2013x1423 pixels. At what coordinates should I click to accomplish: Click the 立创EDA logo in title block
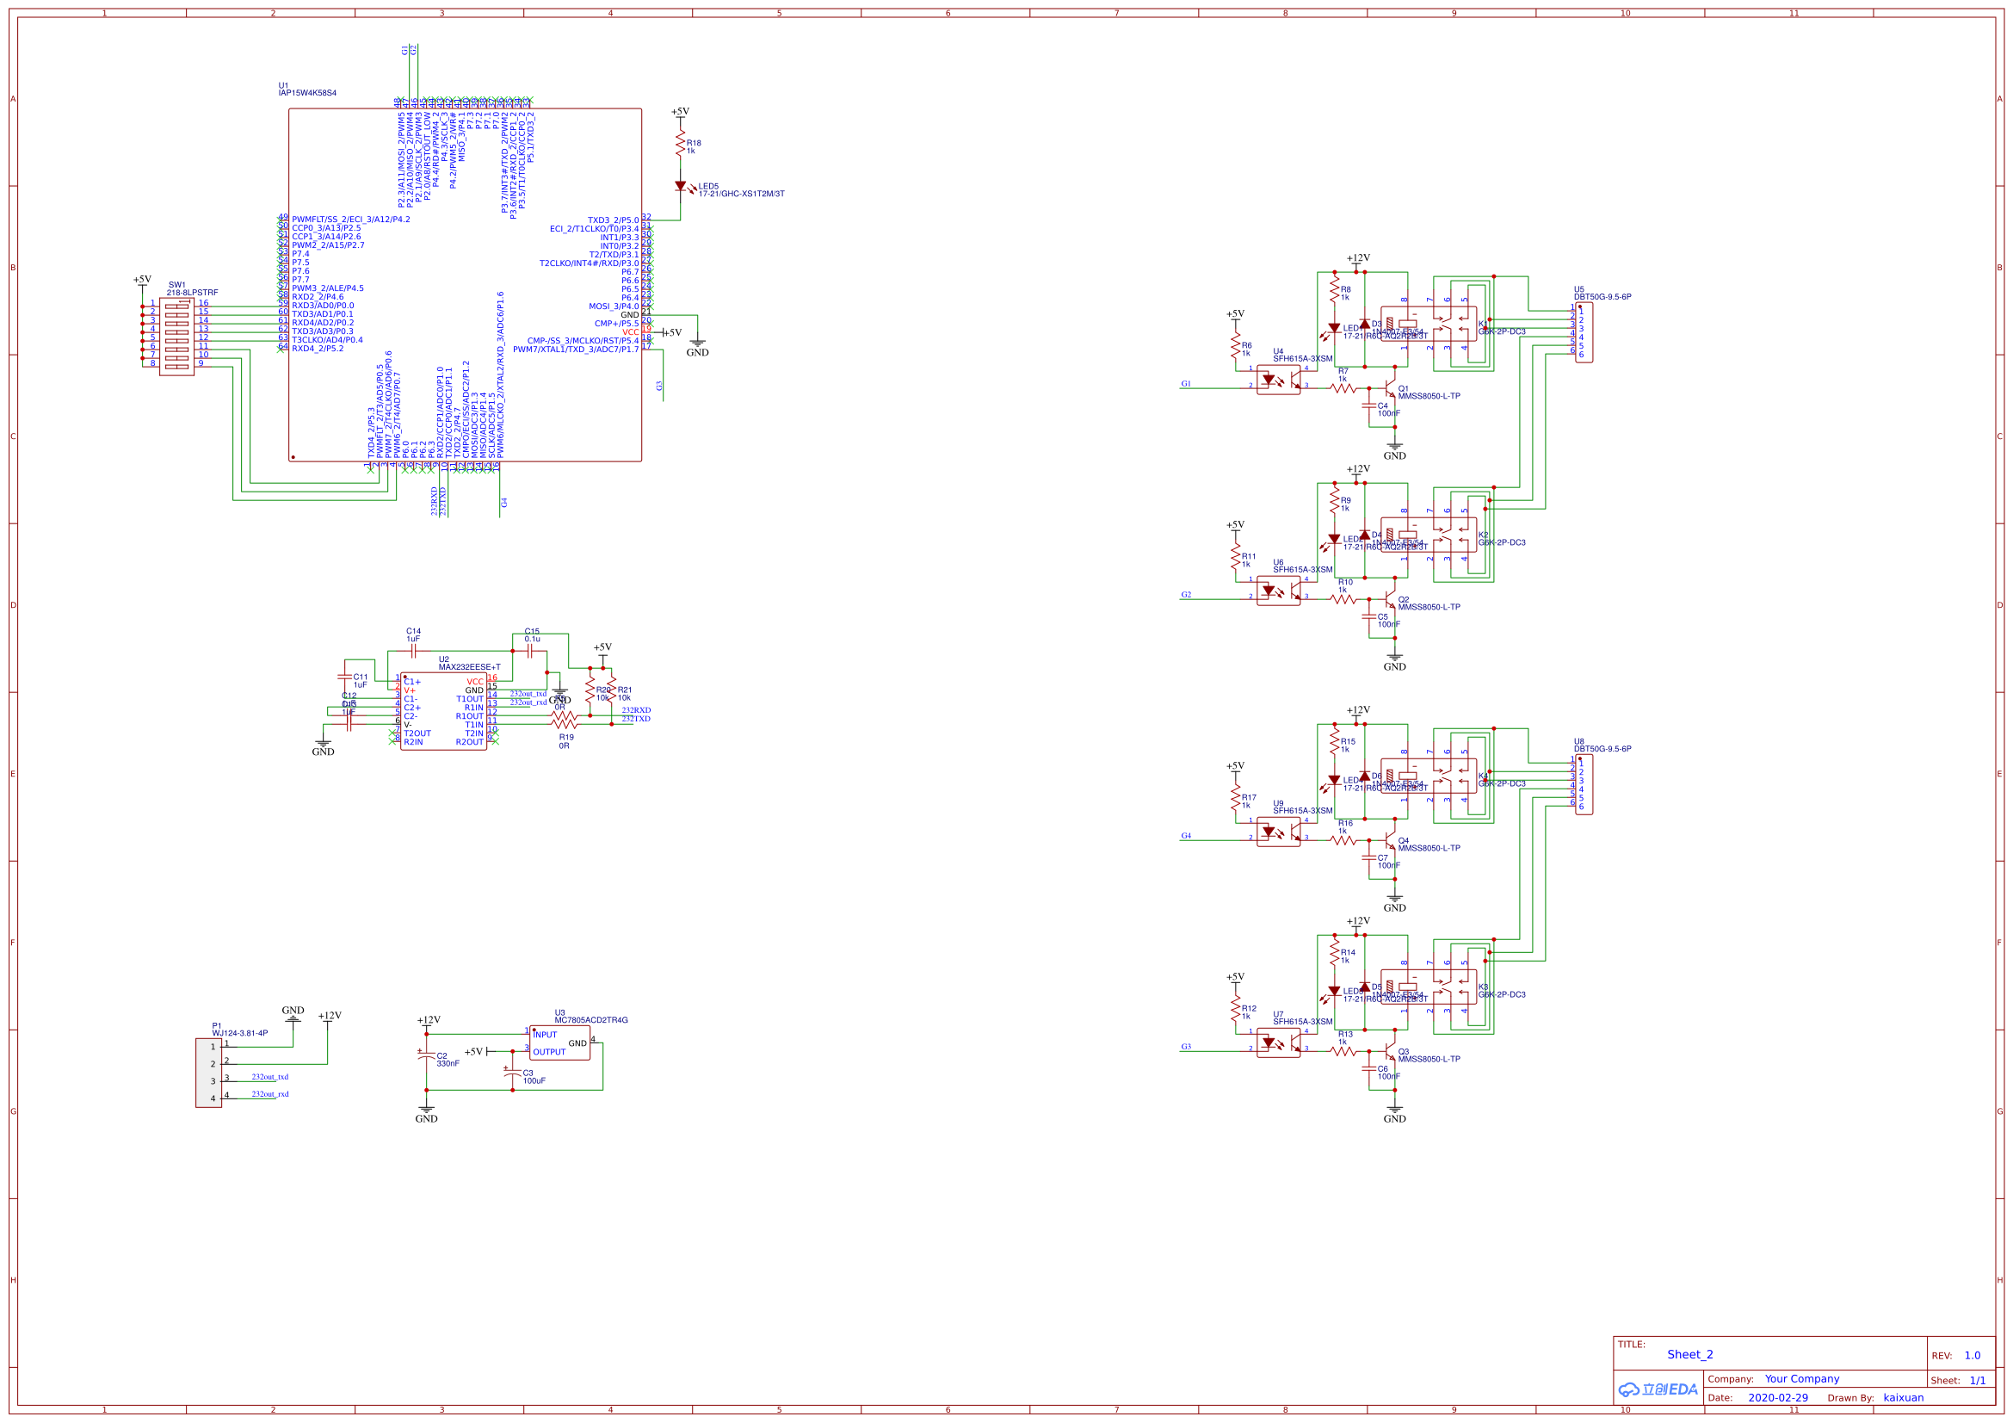coord(1657,1389)
